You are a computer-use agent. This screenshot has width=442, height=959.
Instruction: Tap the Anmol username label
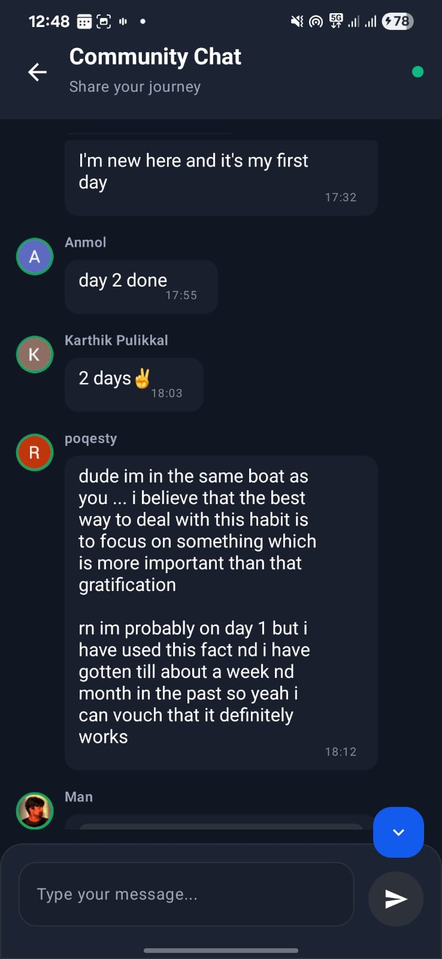click(x=86, y=242)
